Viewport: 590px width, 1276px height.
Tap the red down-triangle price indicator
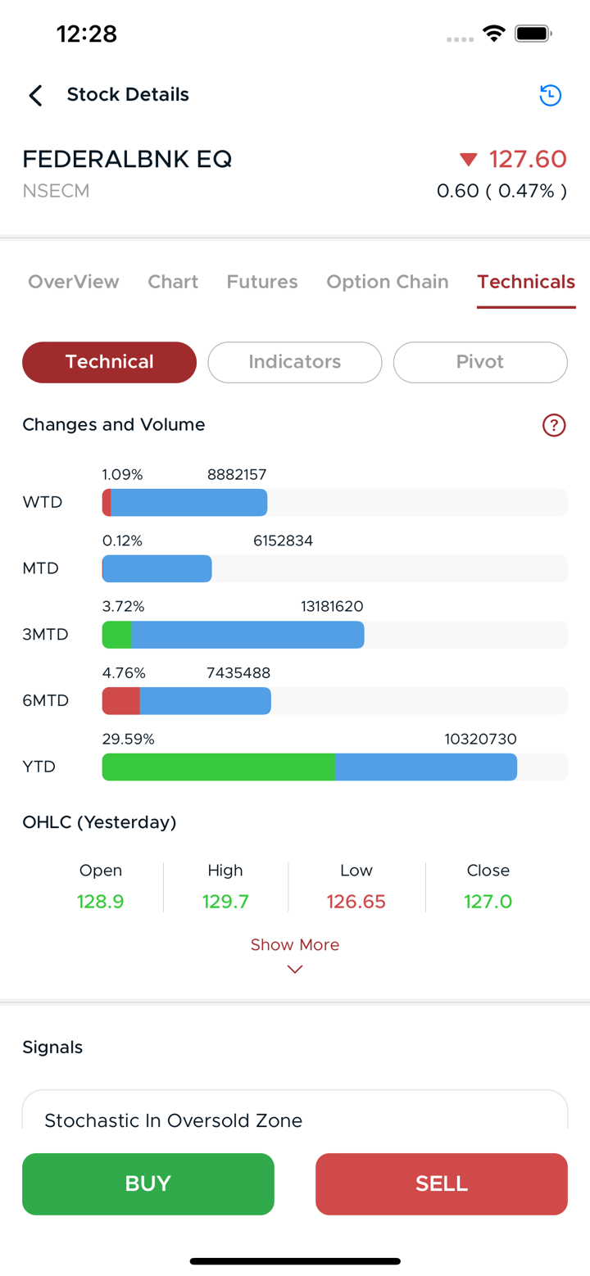tap(469, 159)
